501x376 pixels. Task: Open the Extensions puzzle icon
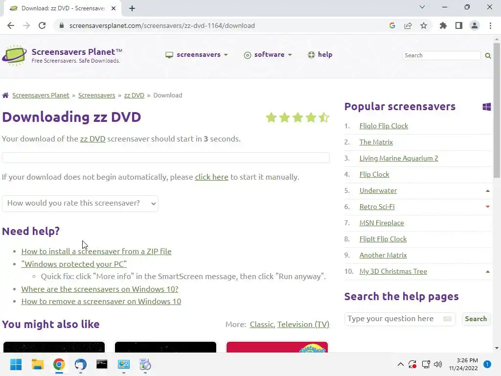tap(443, 25)
